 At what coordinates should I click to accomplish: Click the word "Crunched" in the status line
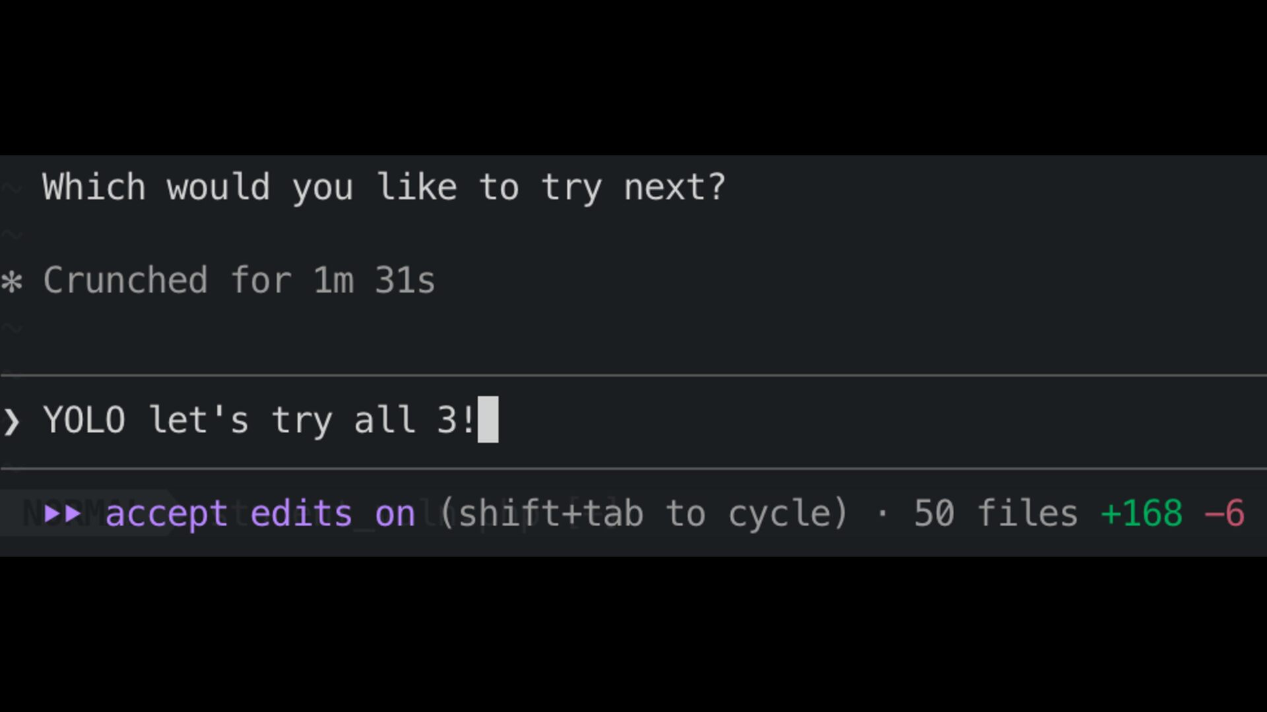(125, 281)
